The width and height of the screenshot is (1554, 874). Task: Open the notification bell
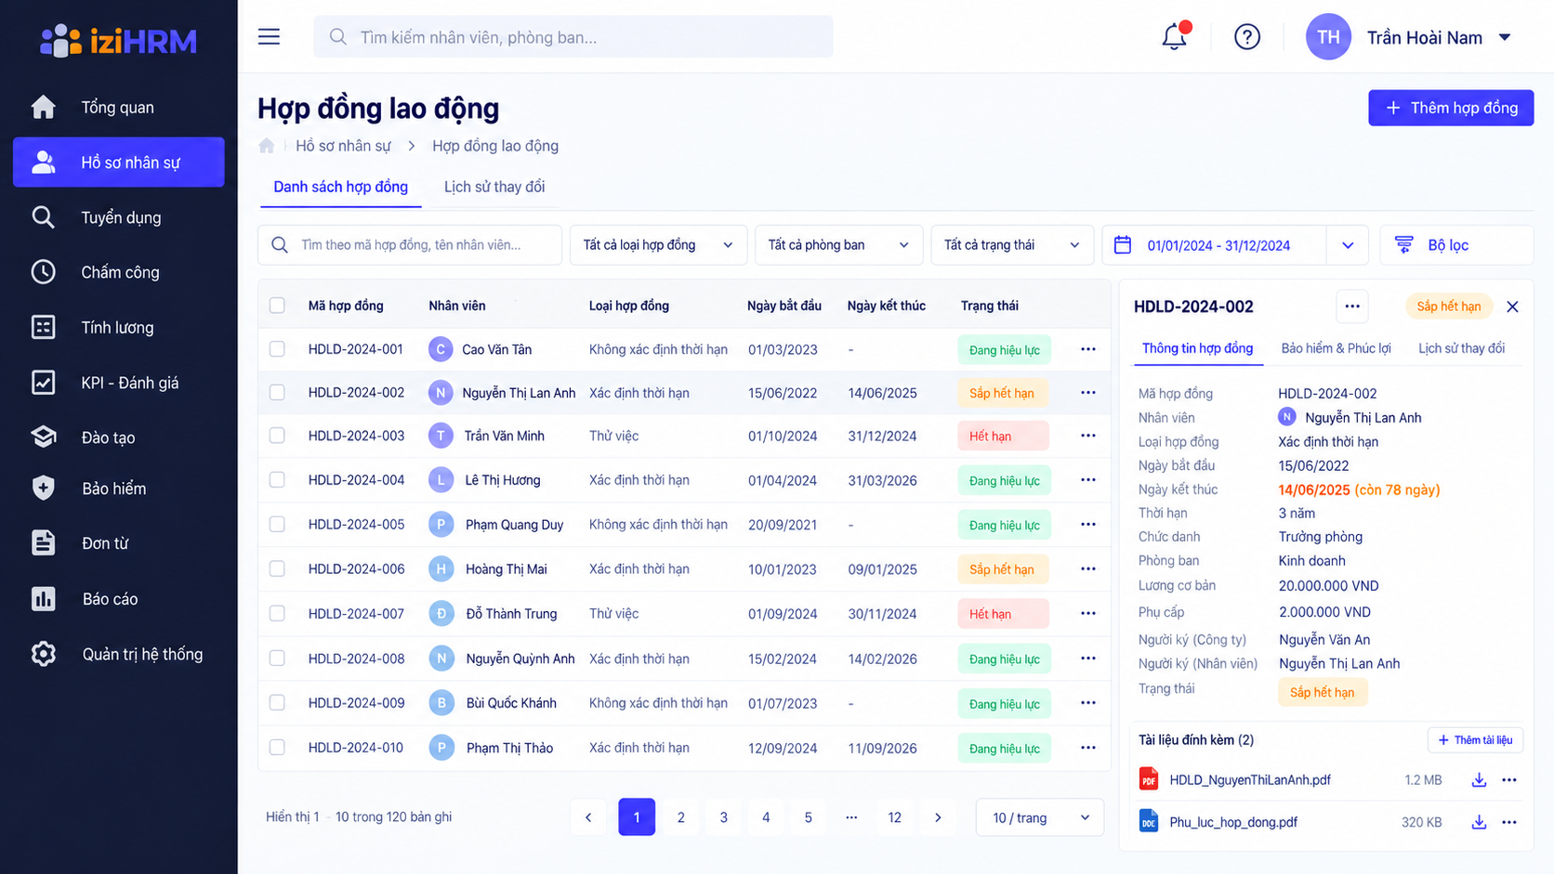[x=1175, y=37]
